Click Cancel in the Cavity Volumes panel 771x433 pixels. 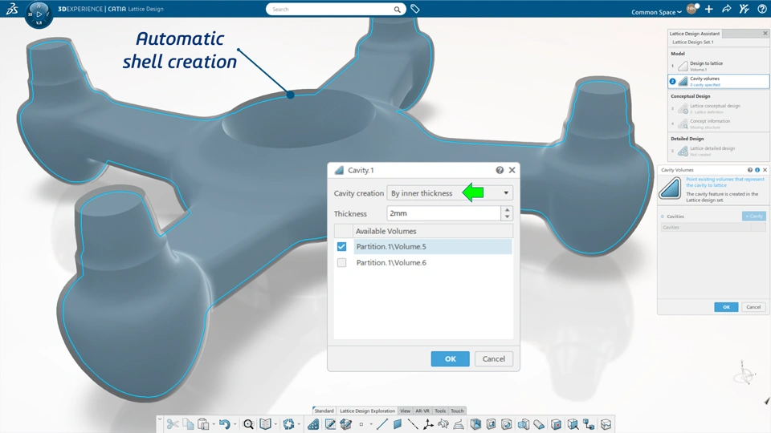[x=753, y=307]
